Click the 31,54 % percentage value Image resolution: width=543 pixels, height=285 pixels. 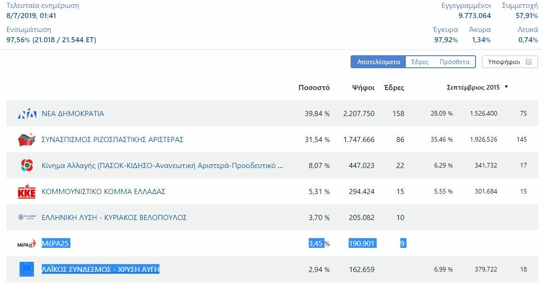(x=317, y=139)
